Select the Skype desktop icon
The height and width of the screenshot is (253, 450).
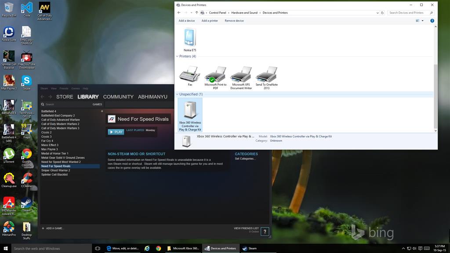(x=27, y=83)
